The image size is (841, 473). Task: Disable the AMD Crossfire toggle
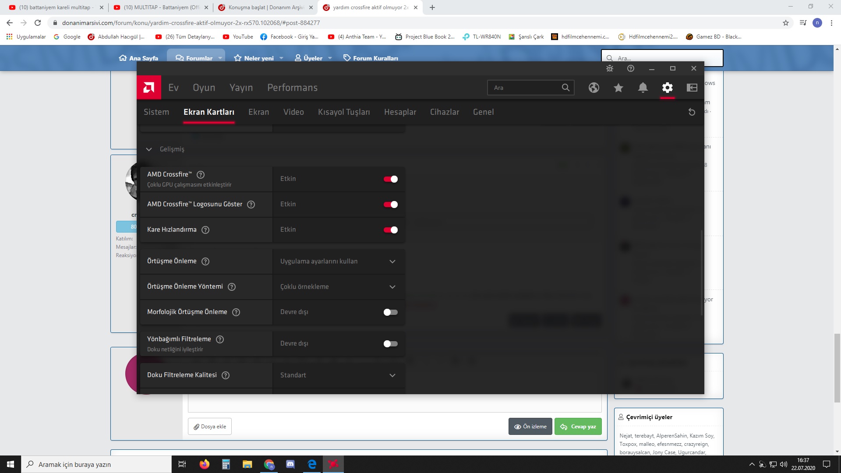point(390,179)
